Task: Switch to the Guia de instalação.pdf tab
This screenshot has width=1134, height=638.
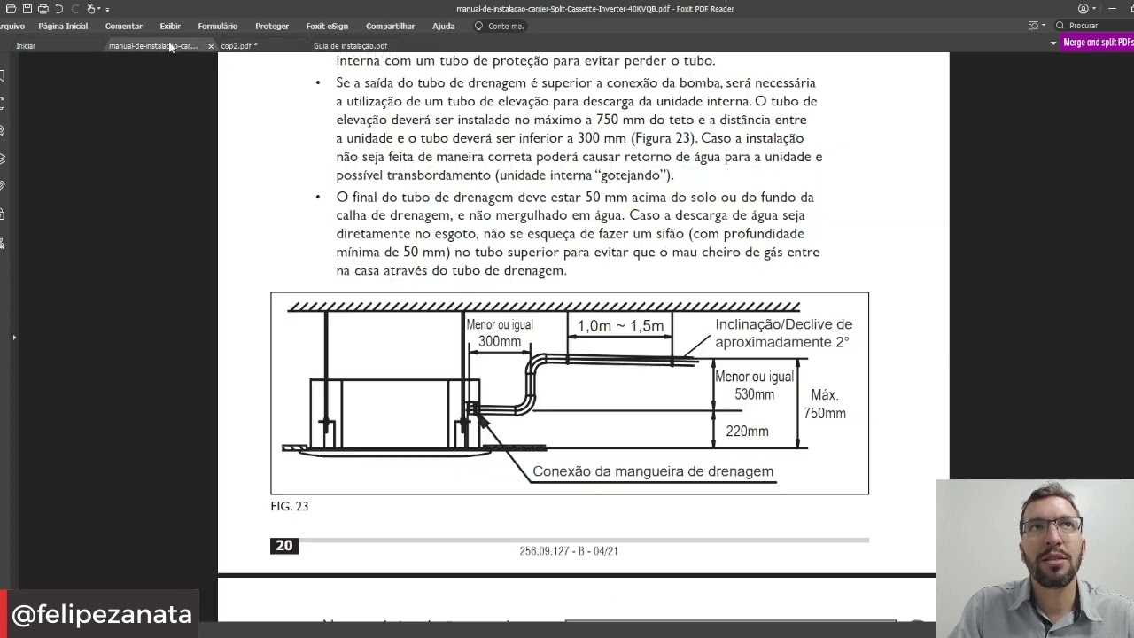Action: pos(350,46)
